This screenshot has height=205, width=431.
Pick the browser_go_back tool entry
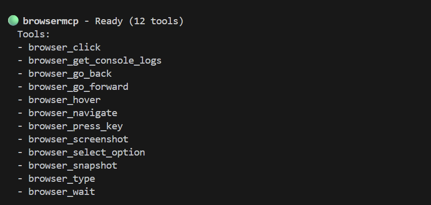click(x=70, y=74)
